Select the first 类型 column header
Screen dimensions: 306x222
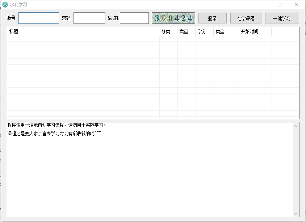click(185, 32)
